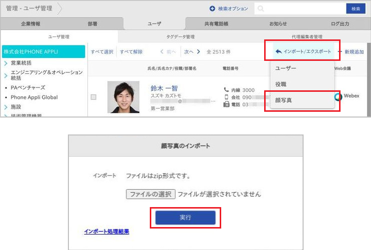This screenshot has height=250, width=371.
Task: Expand the 施設 tree node
Action: [5, 107]
